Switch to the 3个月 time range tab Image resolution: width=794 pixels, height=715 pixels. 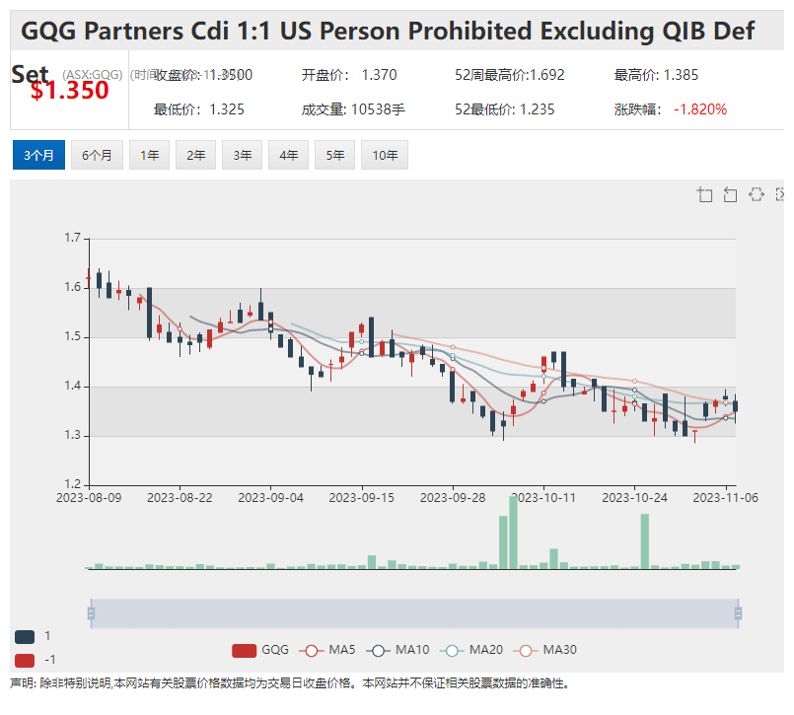(x=39, y=156)
